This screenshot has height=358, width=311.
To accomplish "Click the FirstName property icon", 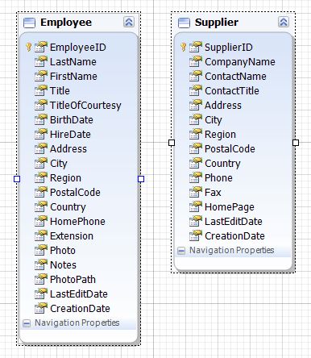I will pyautogui.click(x=41, y=76).
